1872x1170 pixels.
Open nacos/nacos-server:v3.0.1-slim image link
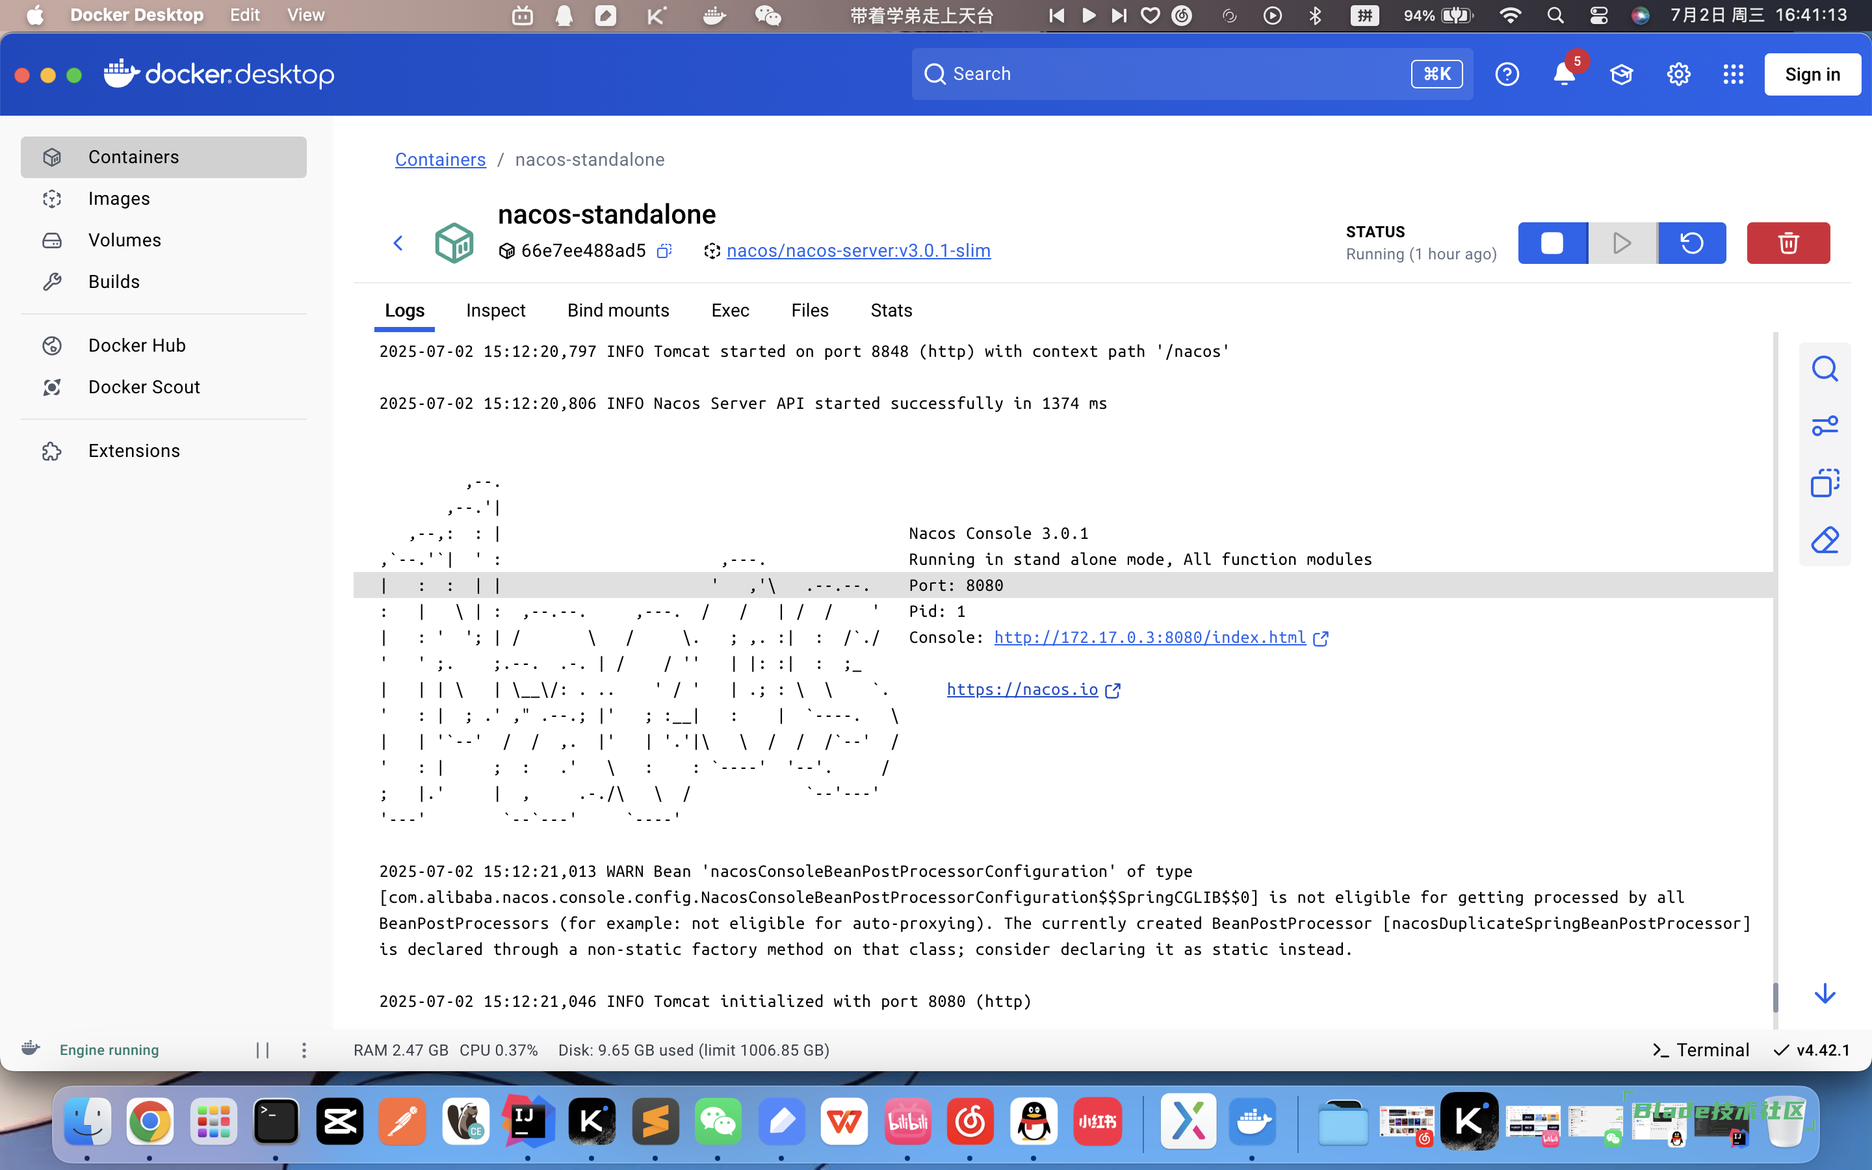[859, 251]
